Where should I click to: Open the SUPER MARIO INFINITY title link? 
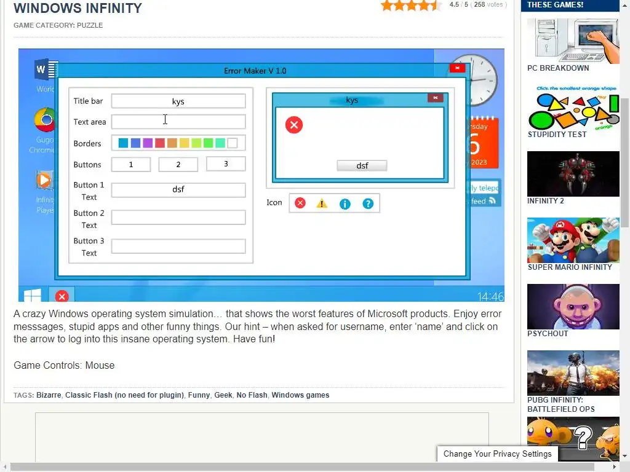coord(570,267)
